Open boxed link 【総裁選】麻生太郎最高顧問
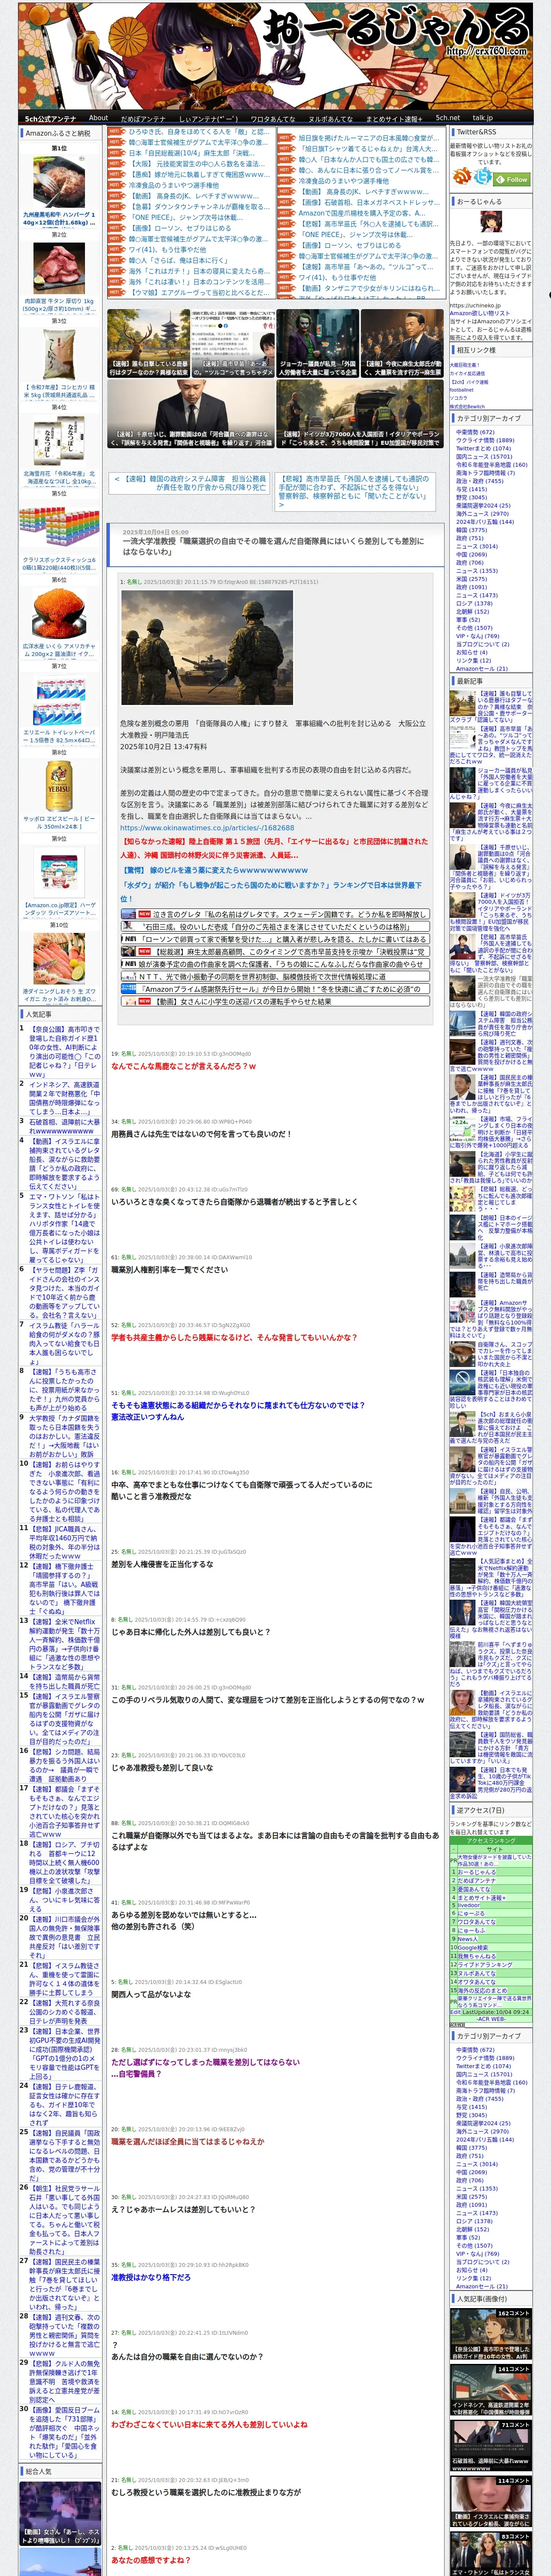This screenshot has height=2576, width=551. coord(274,952)
